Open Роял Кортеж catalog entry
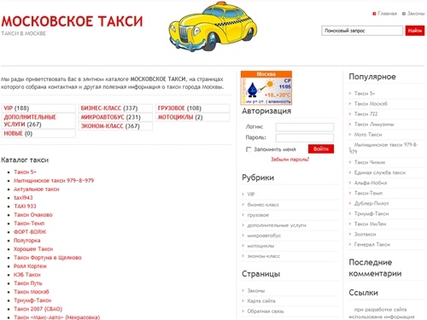This screenshot has height=320, width=427. (x=30, y=266)
